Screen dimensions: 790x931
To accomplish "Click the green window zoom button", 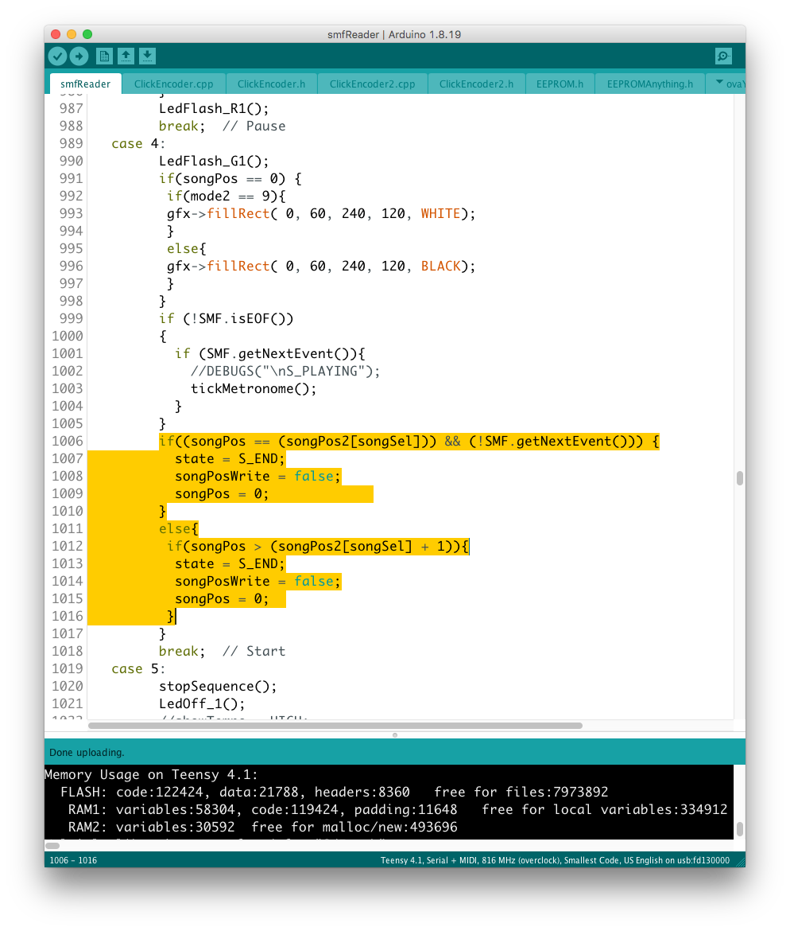I will tap(87, 34).
